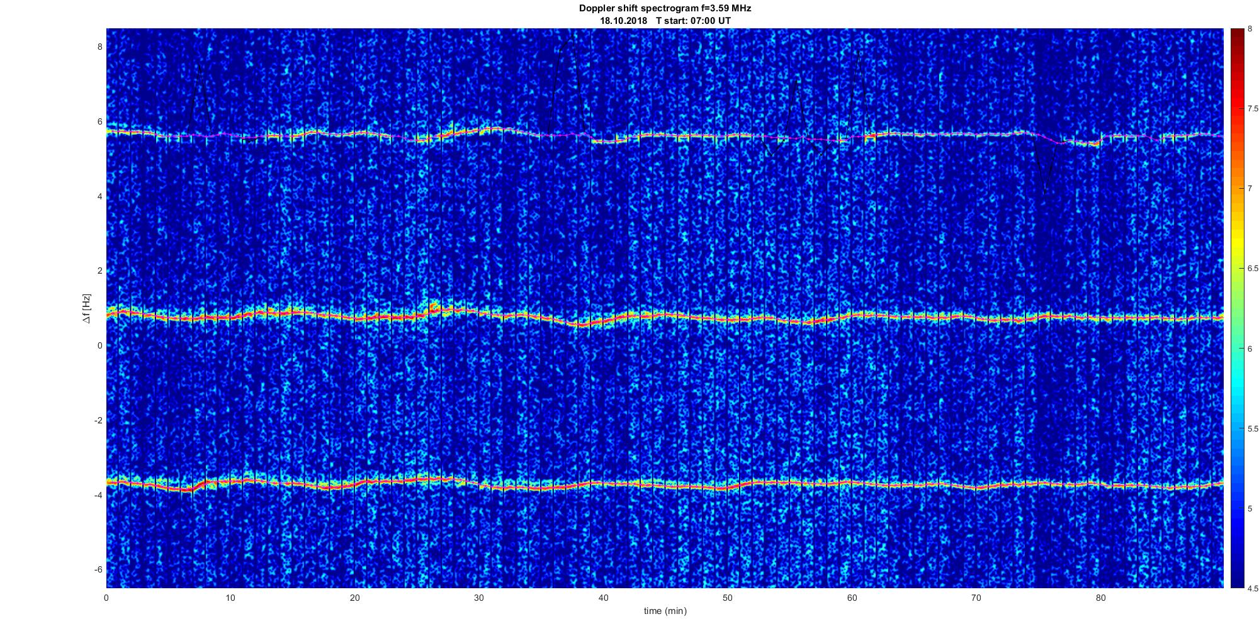
Task: Click x-axis tick label '40'
Action: 603,598
